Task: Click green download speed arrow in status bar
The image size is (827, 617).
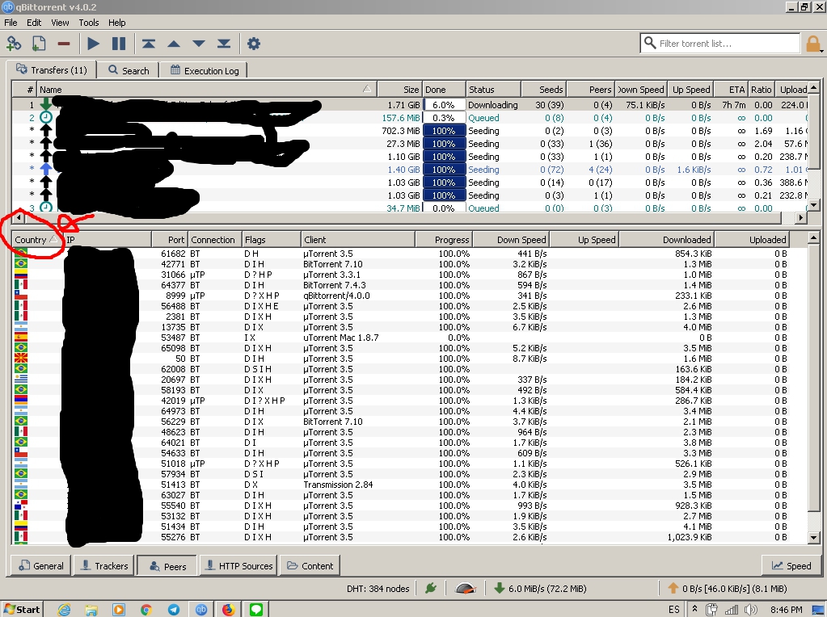Action: (499, 588)
